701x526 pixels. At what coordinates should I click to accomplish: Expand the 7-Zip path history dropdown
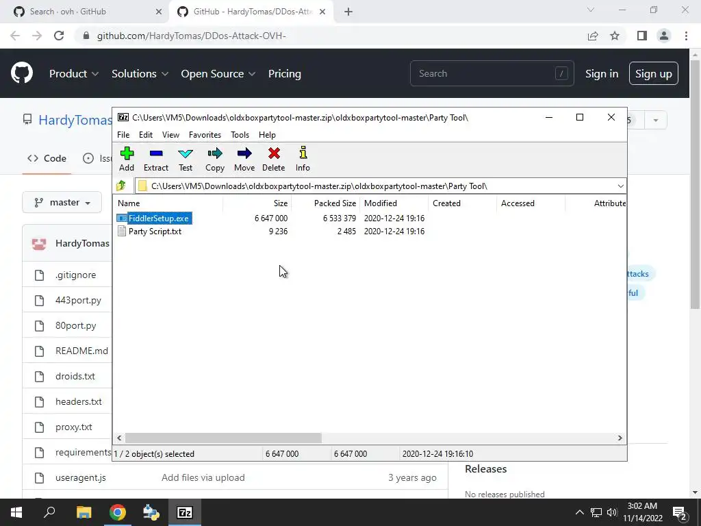pyautogui.click(x=620, y=186)
